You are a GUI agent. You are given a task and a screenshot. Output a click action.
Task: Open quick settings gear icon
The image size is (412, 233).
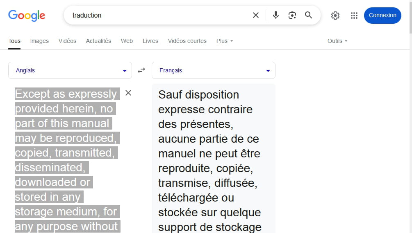point(335,16)
